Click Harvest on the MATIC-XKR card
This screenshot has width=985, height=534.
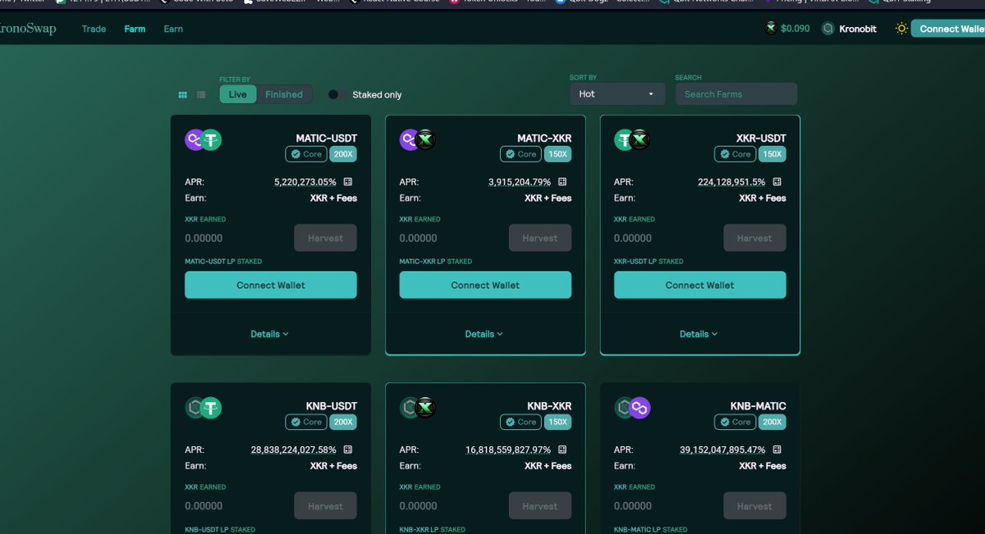[540, 238]
